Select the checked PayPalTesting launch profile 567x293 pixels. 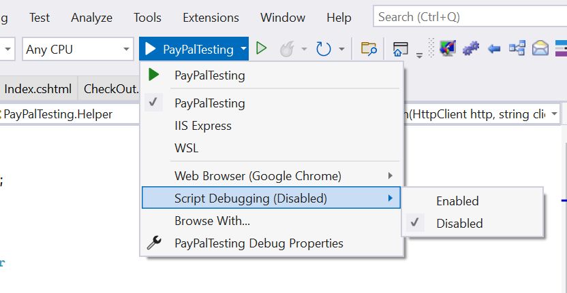271,103
